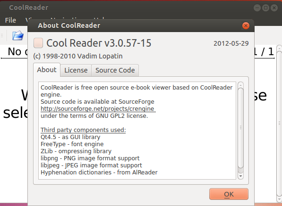Click 'ZLib - ompressing library' line
Viewport: 282px width, 206px height.
click(x=76, y=151)
